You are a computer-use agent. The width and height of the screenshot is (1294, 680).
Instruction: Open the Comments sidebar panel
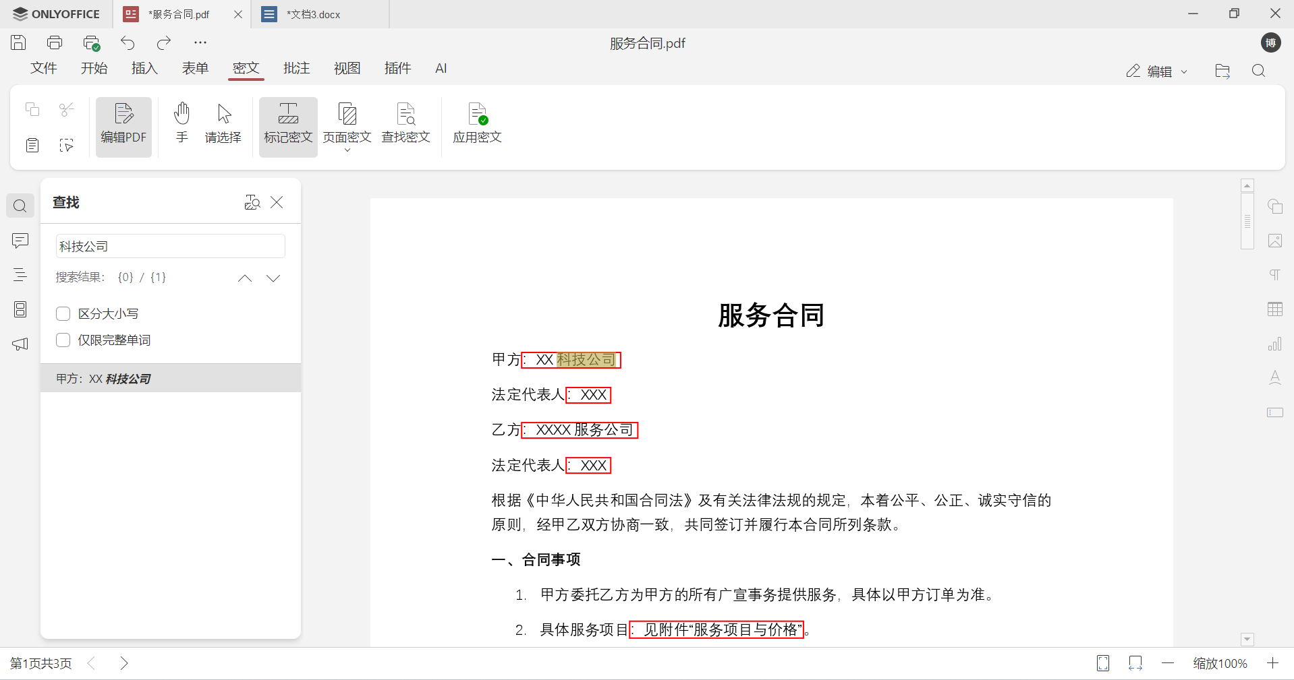(x=20, y=241)
